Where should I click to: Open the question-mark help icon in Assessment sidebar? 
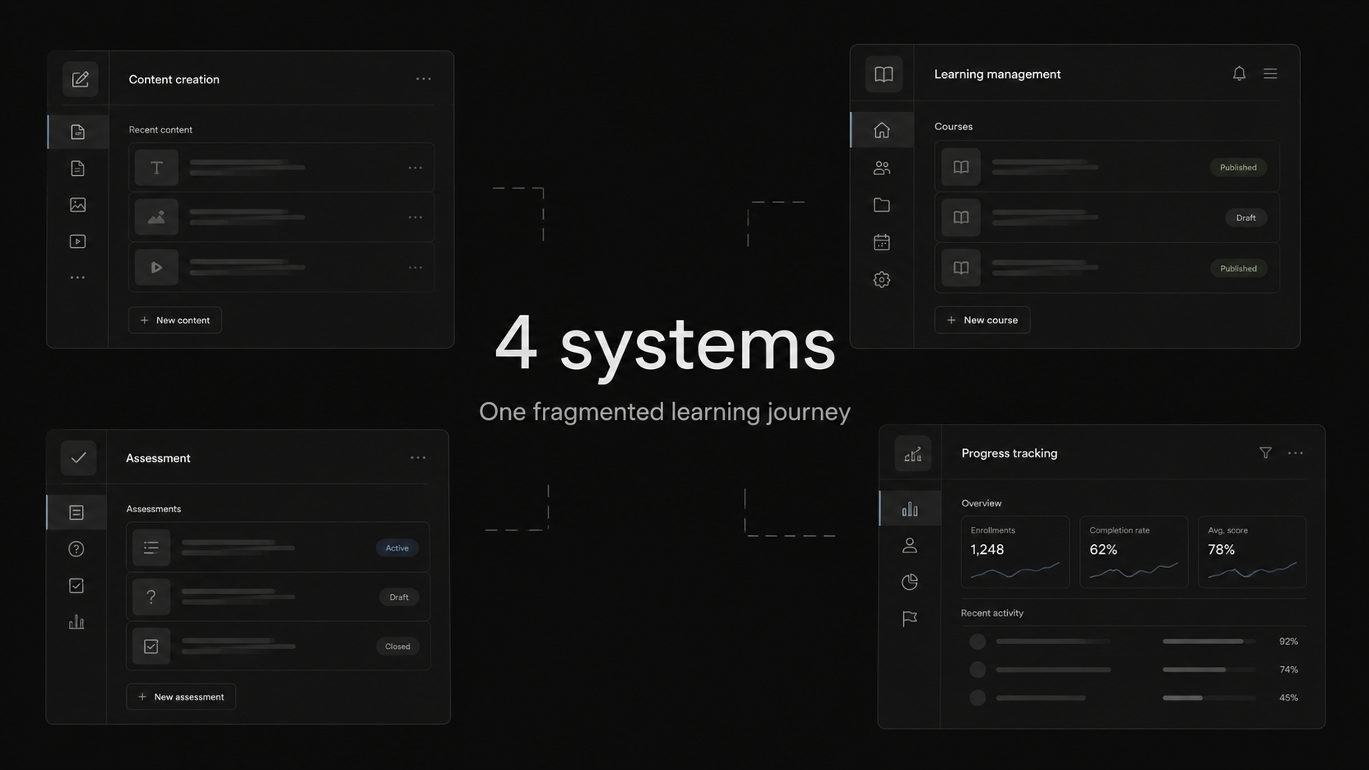pyautogui.click(x=76, y=549)
